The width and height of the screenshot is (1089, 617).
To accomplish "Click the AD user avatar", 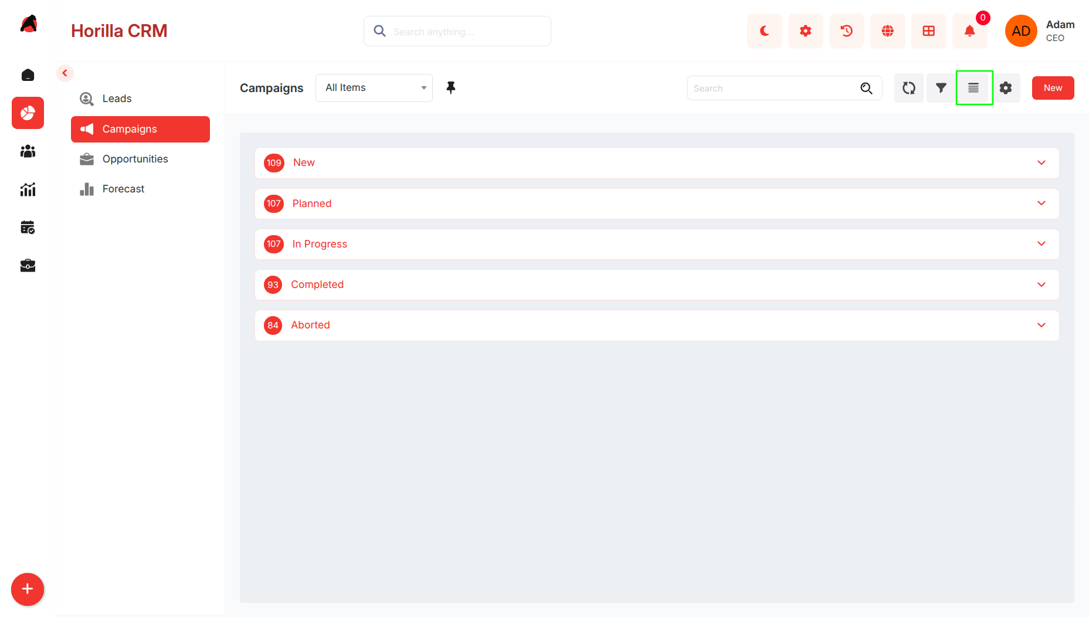I will click(1021, 31).
